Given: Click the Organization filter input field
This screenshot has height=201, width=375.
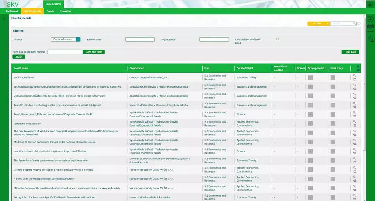Looking at the screenshot, I should (214, 39).
